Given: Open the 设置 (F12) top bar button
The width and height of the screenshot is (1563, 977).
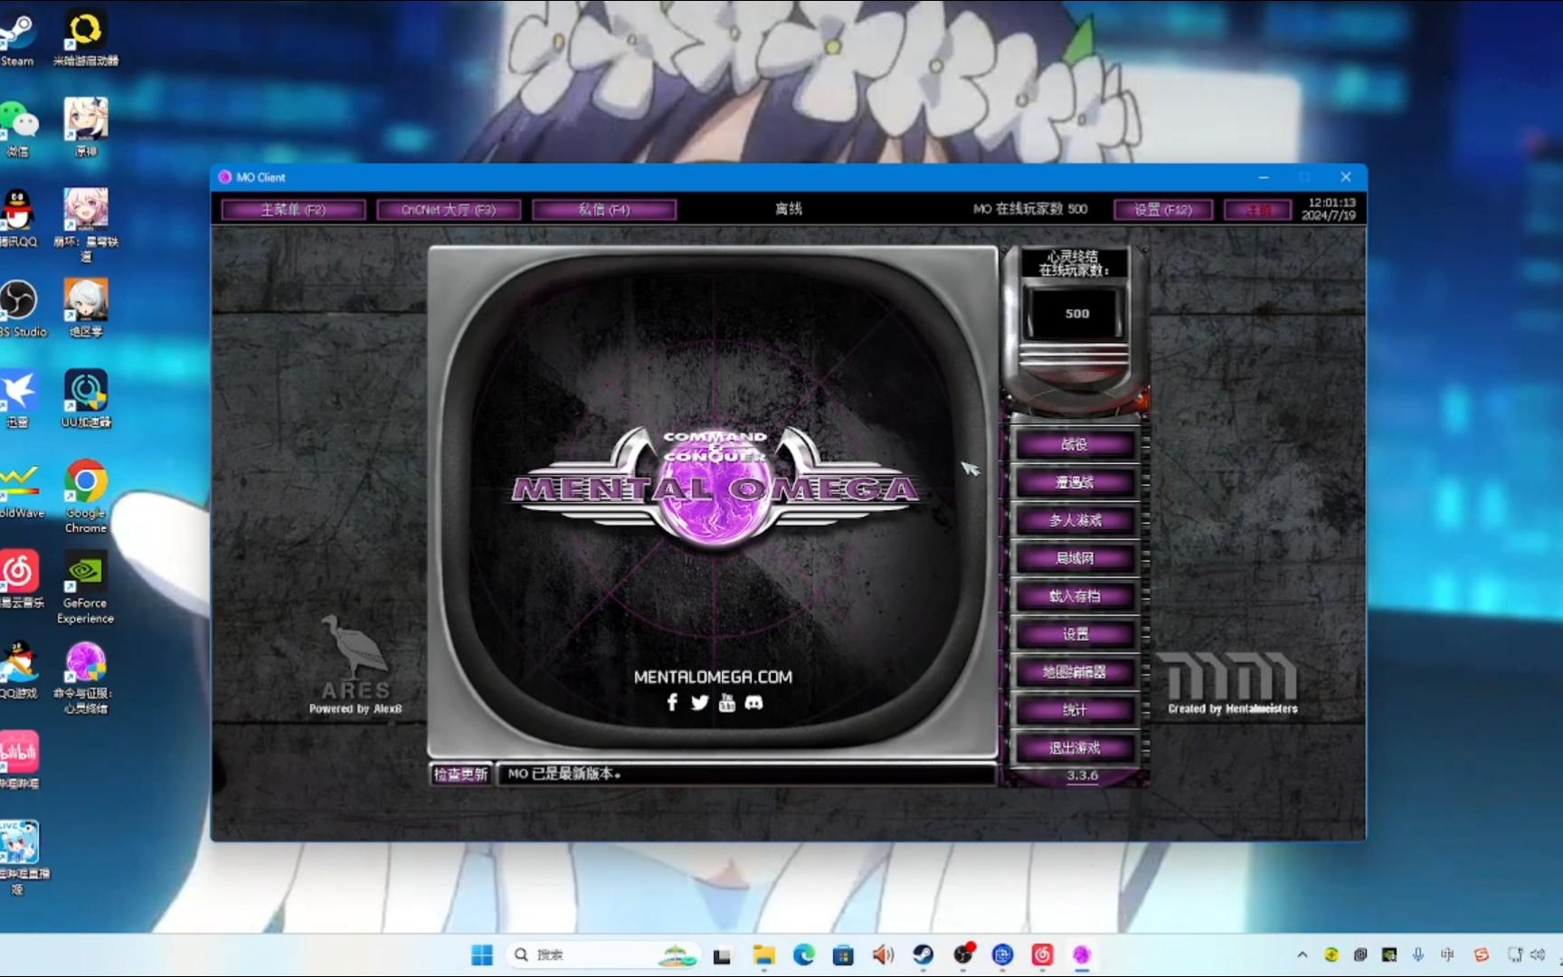Looking at the screenshot, I should pos(1163,210).
